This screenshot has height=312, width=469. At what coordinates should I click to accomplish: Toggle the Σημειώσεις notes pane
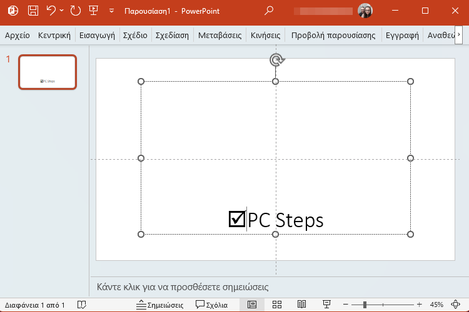point(159,305)
